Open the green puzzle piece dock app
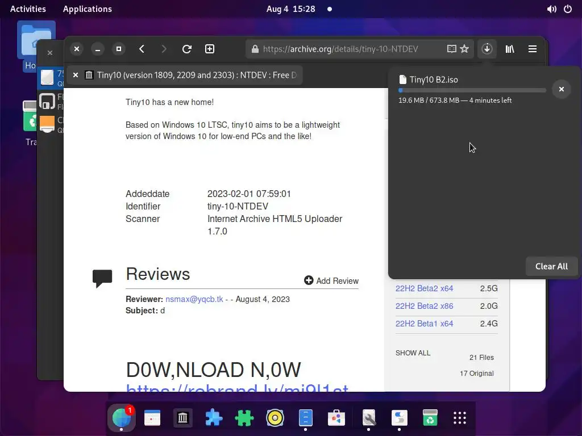The image size is (582, 436). pyautogui.click(x=244, y=418)
